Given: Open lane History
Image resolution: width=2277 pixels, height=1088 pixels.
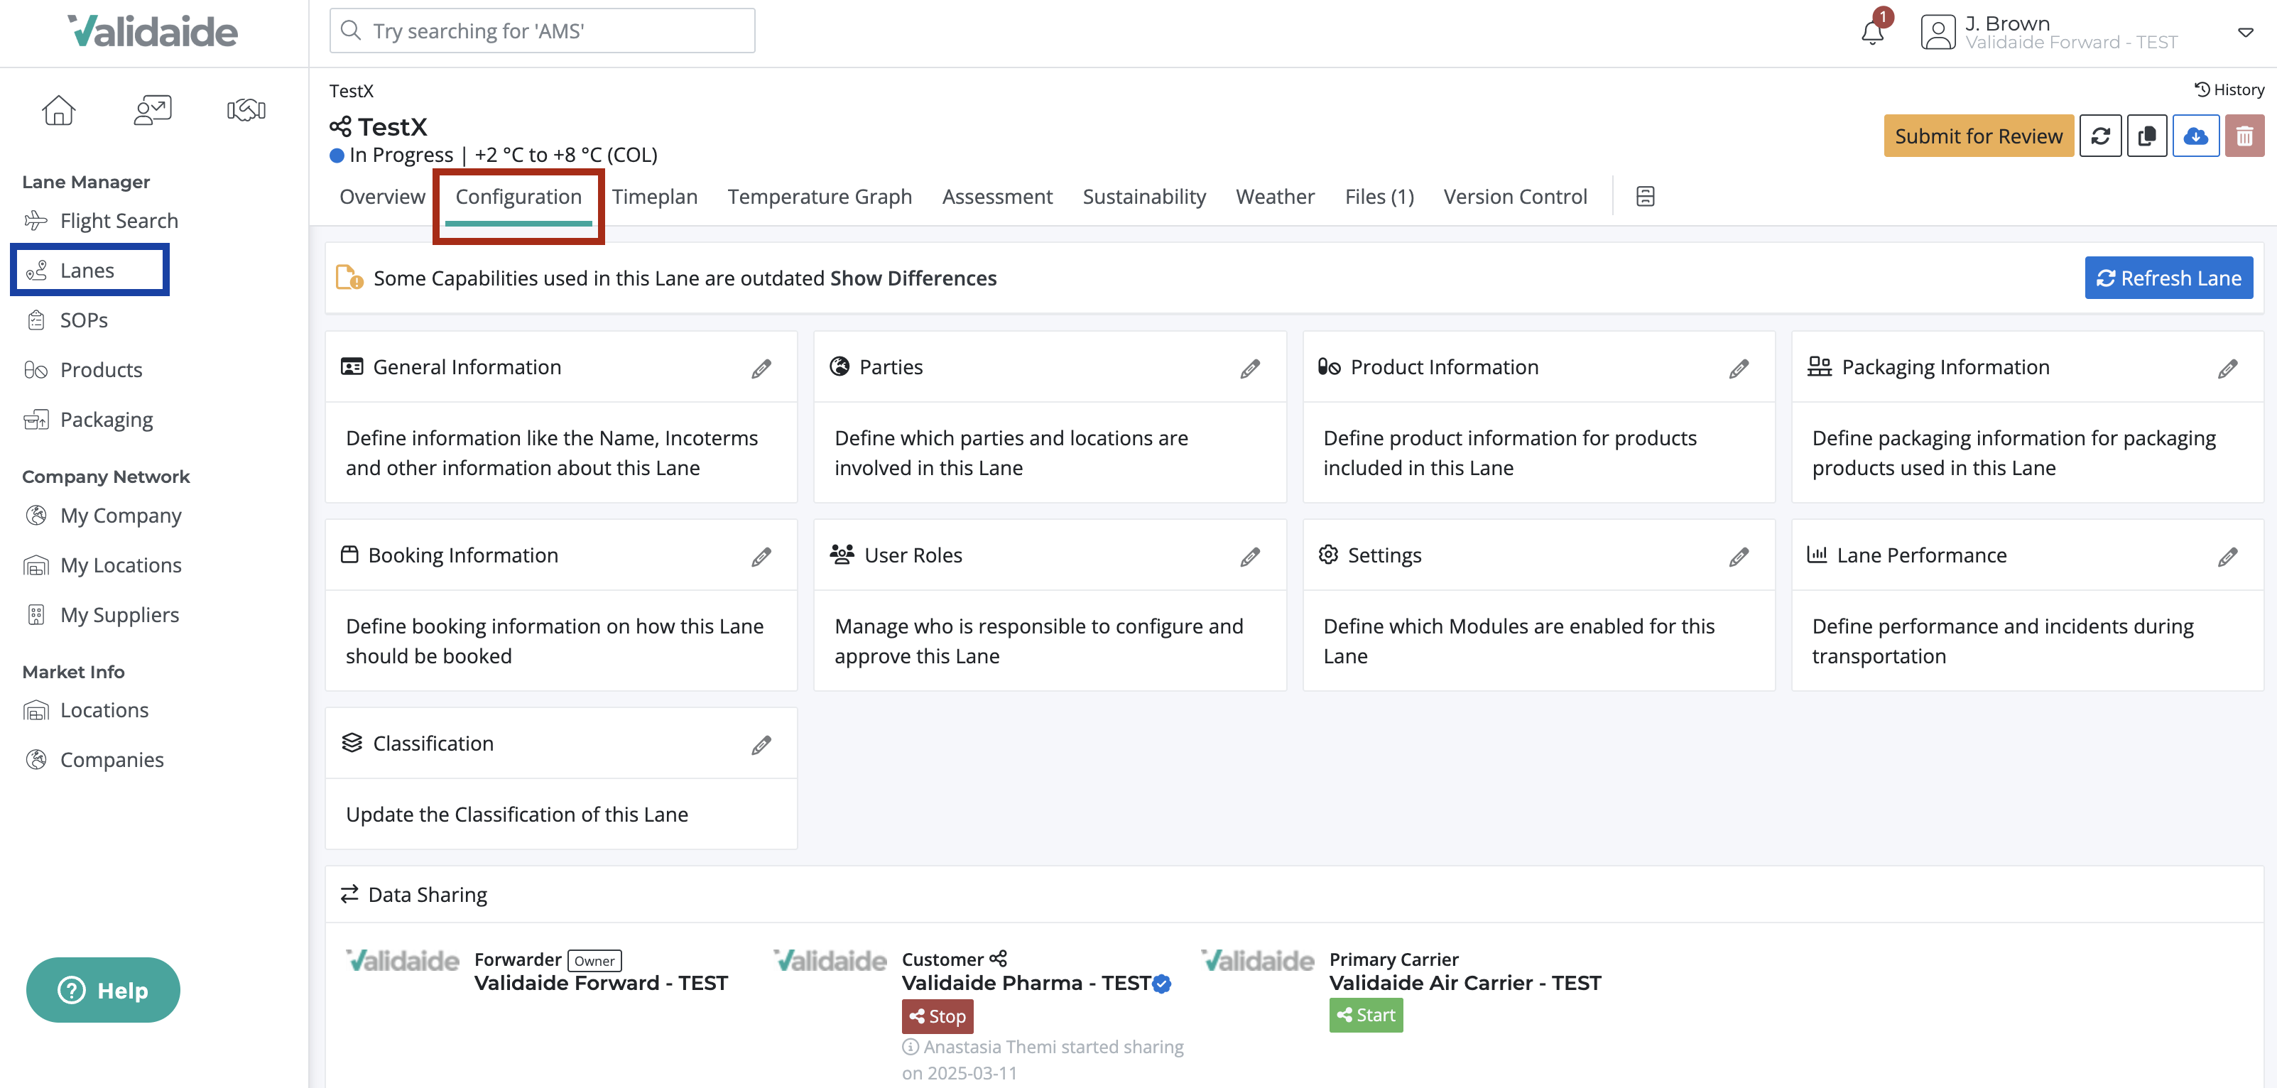Looking at the screenshot, I should 2229,89.
